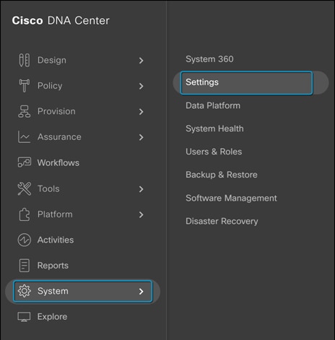The width and height of the screenshot is (335, 340).
Task: Click the Tools wrench-and-screwdriver icon
Action: [25, 188]
